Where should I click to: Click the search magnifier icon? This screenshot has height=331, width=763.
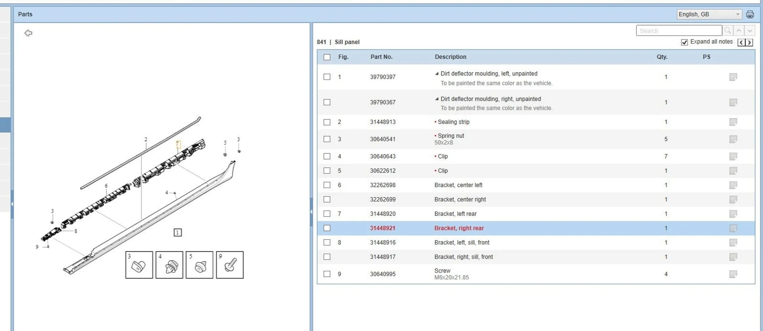point(727,31)
